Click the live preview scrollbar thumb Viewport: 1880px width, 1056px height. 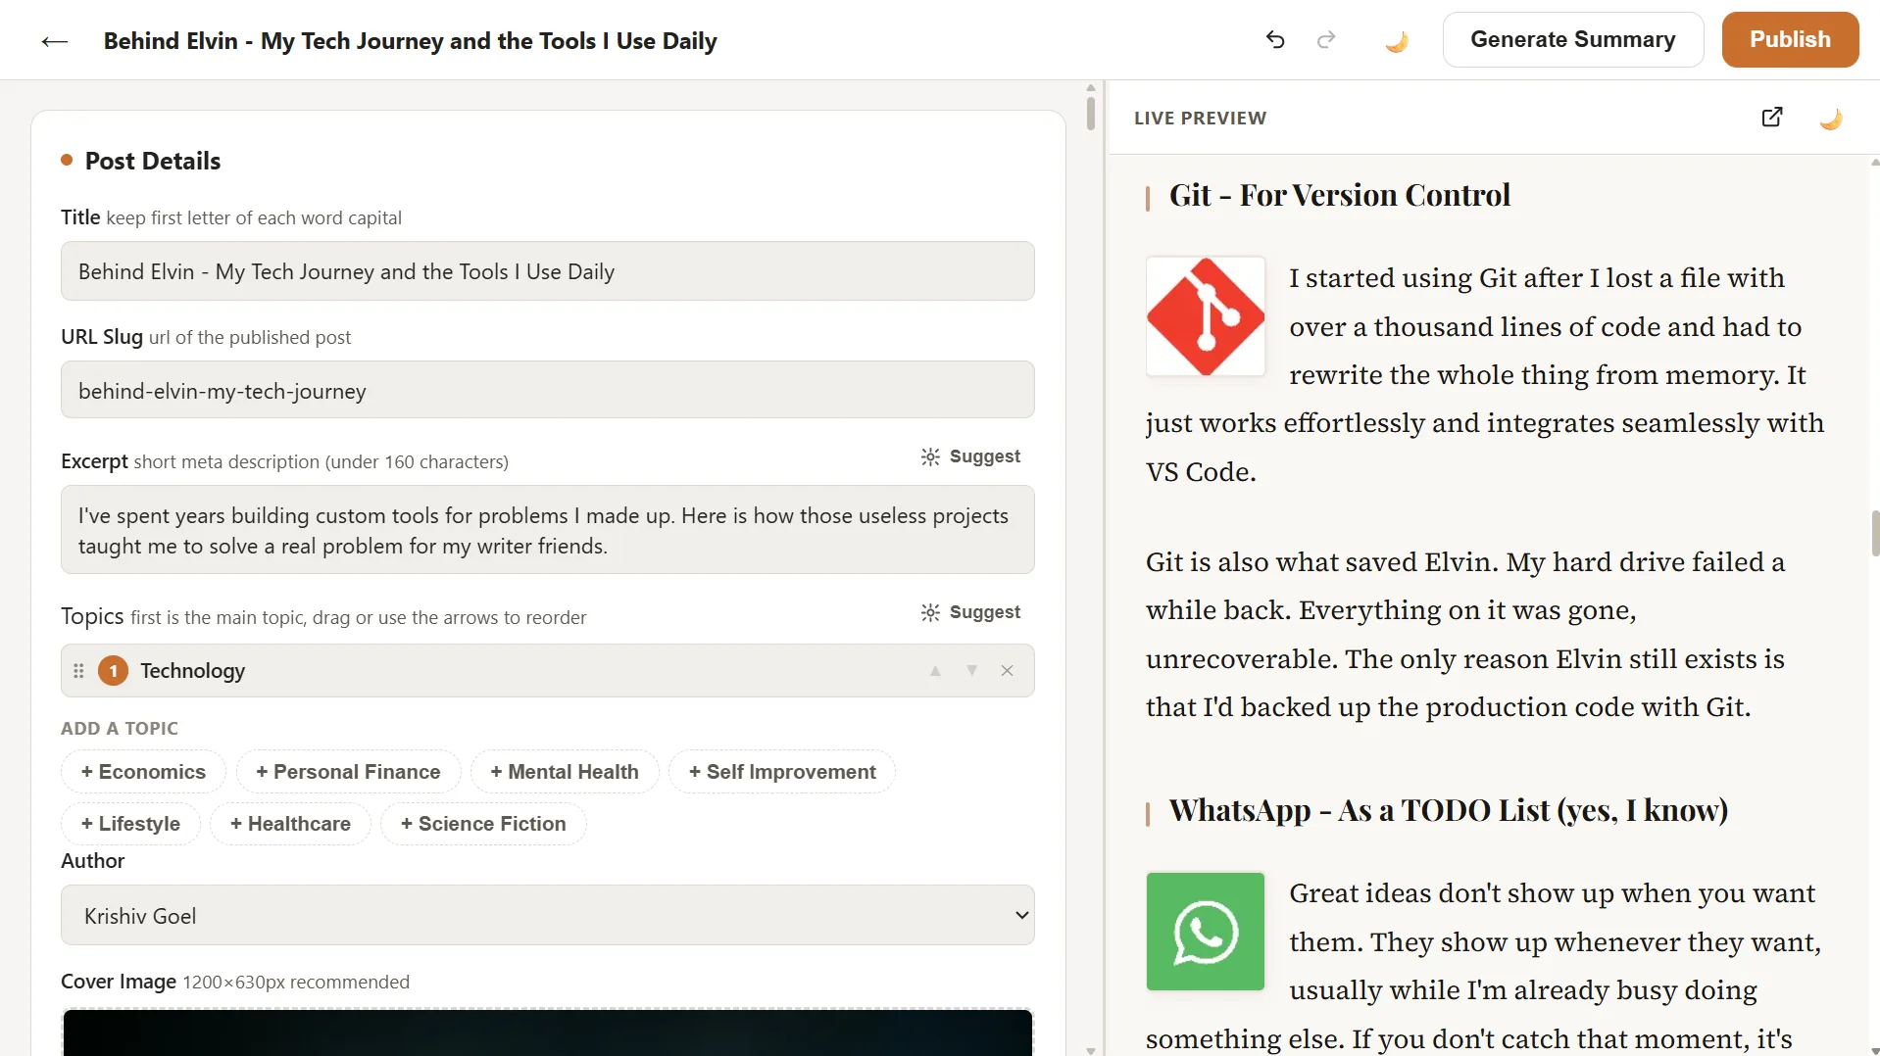[x=1874, y=533]
